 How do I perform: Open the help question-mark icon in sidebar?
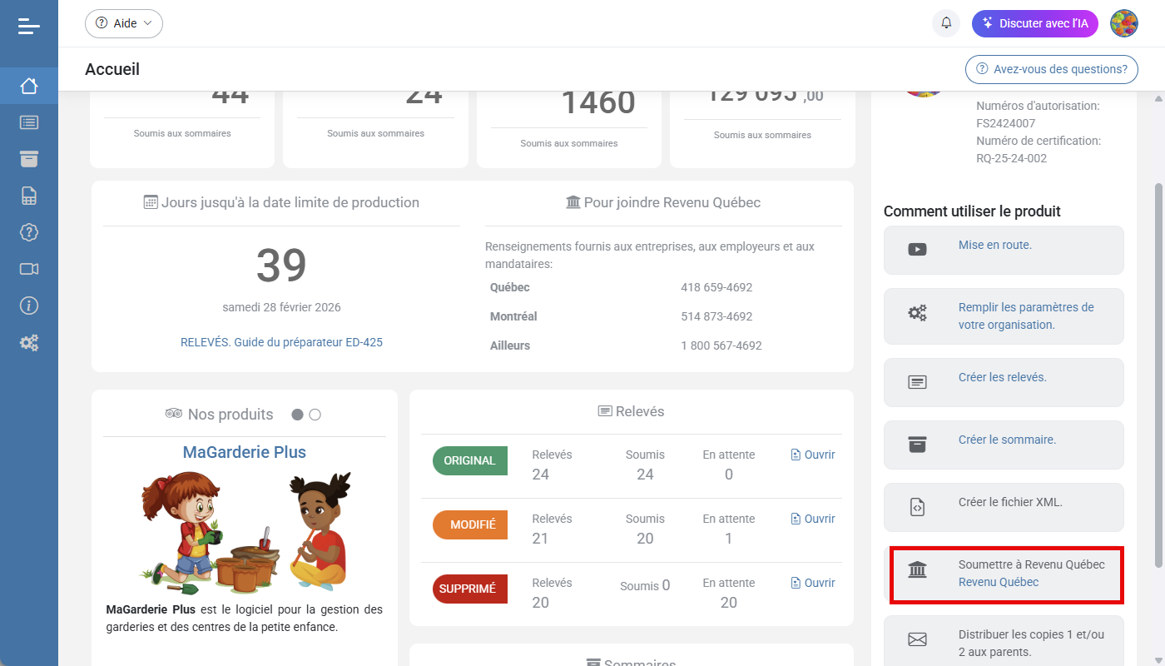click(x=28, y=232)
